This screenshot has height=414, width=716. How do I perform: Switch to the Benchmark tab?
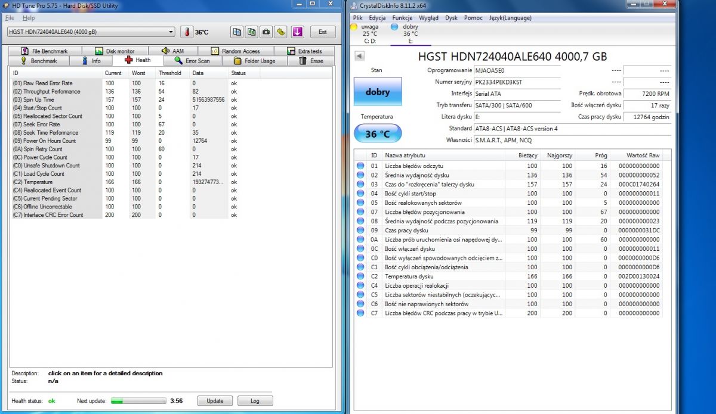point(39,61)
